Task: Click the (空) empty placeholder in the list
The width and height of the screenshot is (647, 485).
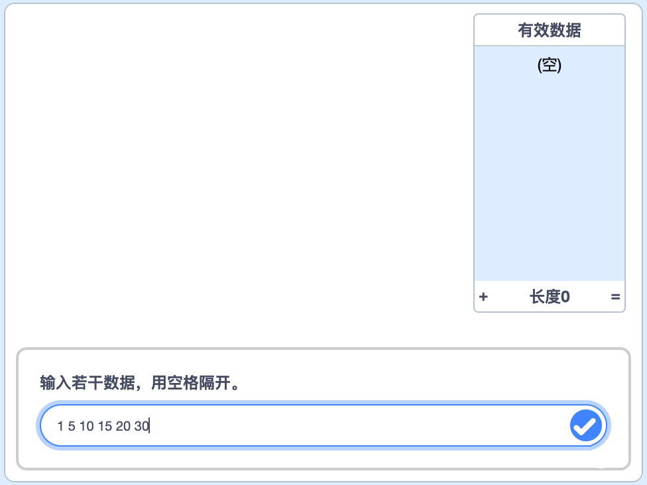Action: [x=549, y=65]
